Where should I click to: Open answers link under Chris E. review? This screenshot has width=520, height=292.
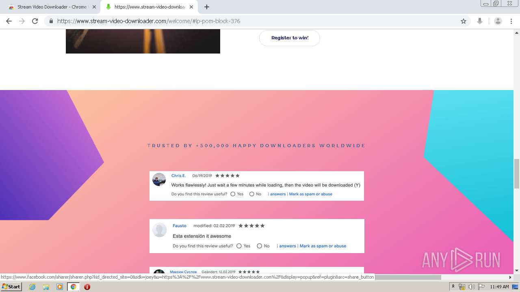point(278,194)
